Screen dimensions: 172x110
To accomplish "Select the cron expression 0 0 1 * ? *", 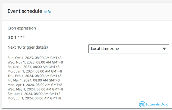I will point(16,38).
